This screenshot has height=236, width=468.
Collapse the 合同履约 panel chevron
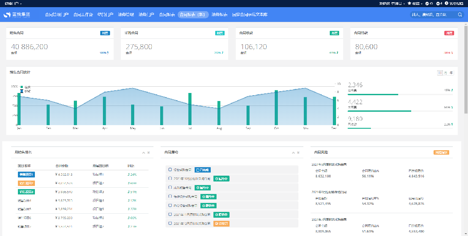tap(293, 152)
